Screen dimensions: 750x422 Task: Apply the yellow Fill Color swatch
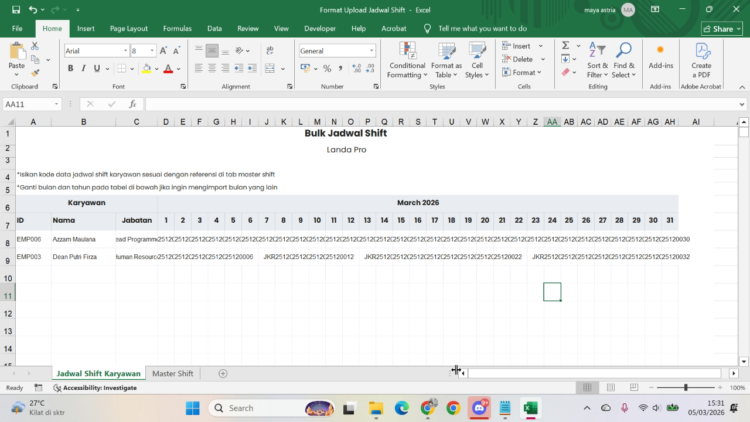147,69
